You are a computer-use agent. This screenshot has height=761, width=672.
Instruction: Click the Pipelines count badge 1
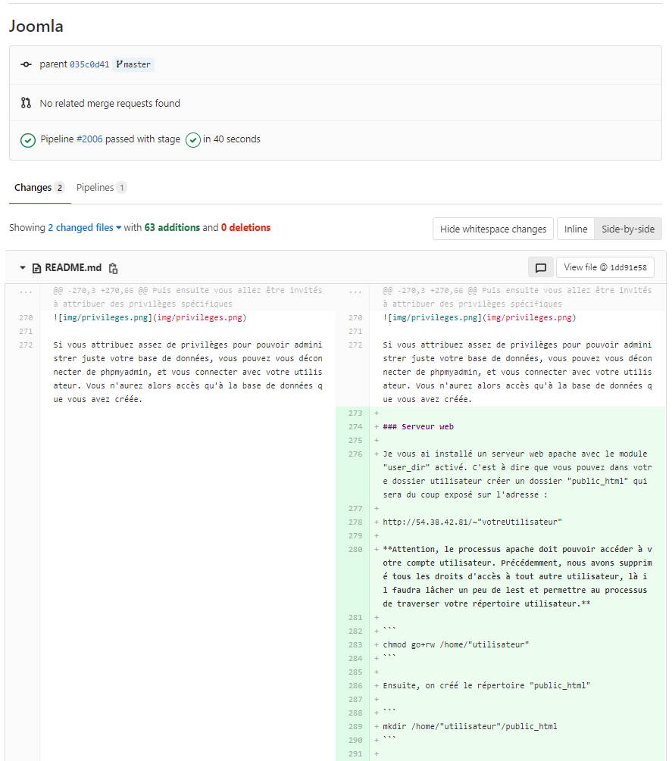(x=122, y=188)
